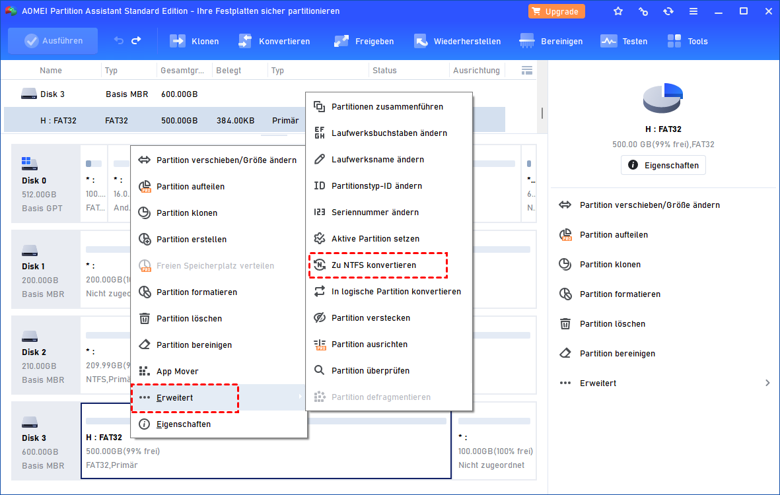Screen dimensions: 780x495
Task: Expand Erweitert chevron in right panel
Action: click(x=767, y=383)
